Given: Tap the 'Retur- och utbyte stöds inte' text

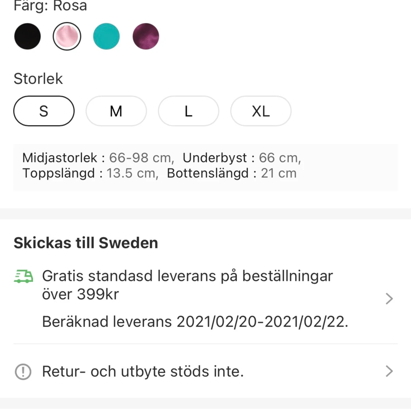Looking at the screenshot, I should click(143, 371).
